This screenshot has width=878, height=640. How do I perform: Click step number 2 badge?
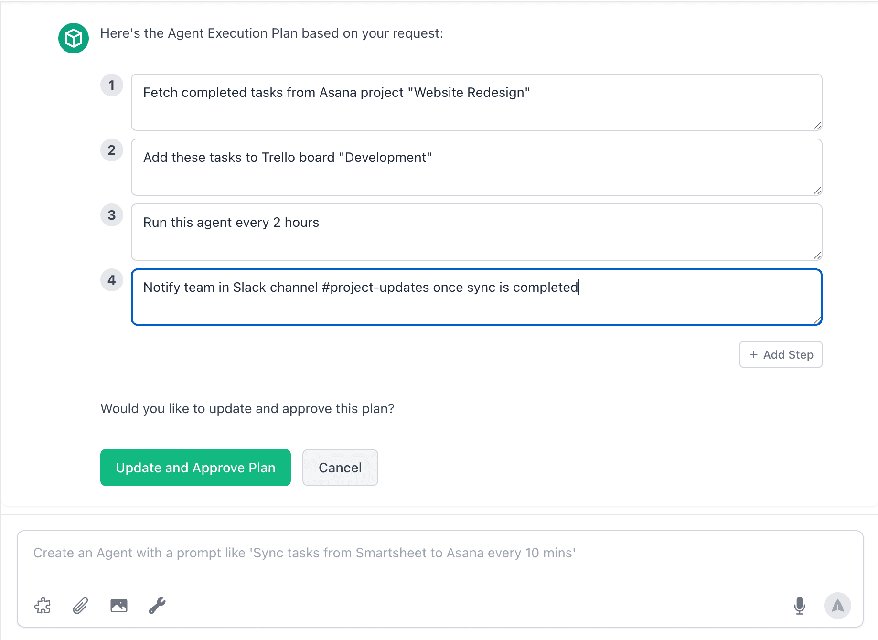112,150
